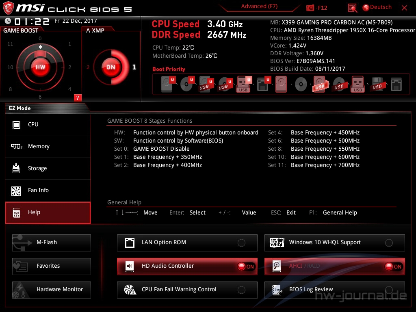Select the USB floppy boot device icon
This screenshot has width=416, height=312.
coord(377,84)
